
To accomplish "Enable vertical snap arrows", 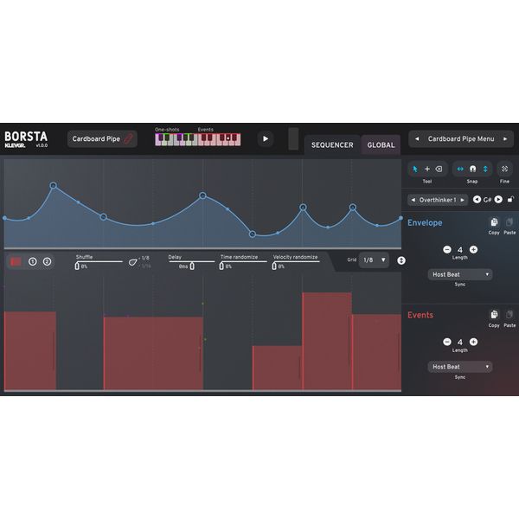I will tap(485, 169).
